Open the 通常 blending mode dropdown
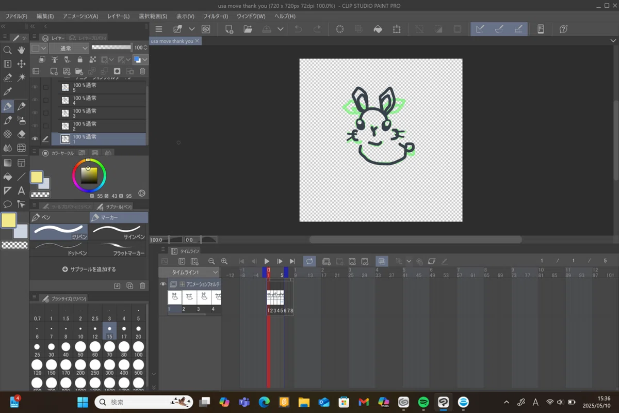Screen dimensions: 619x413 tap(69, 48)
